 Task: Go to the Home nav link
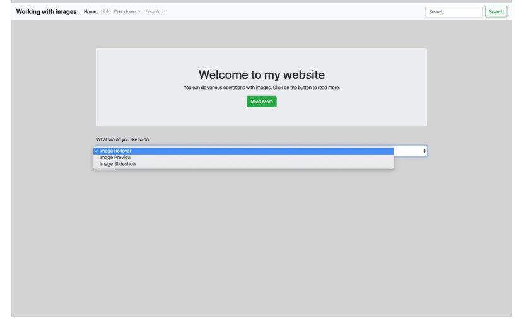[x=90, y=12]
